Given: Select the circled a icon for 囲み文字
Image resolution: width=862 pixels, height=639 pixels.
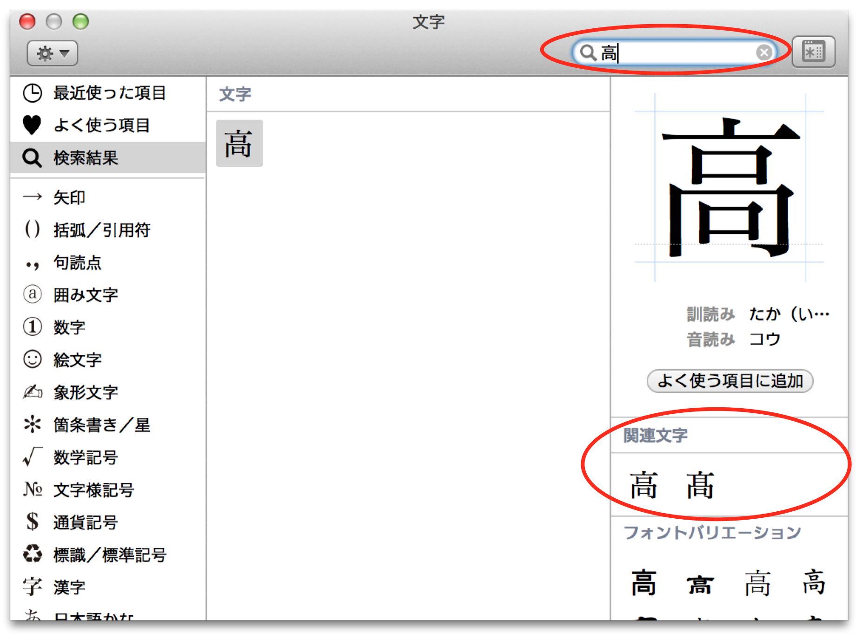Looking at the screenshot, I should (33, 294).
